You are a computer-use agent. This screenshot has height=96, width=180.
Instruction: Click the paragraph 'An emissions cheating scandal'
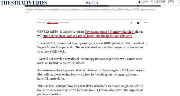click(x=91, y=74)
